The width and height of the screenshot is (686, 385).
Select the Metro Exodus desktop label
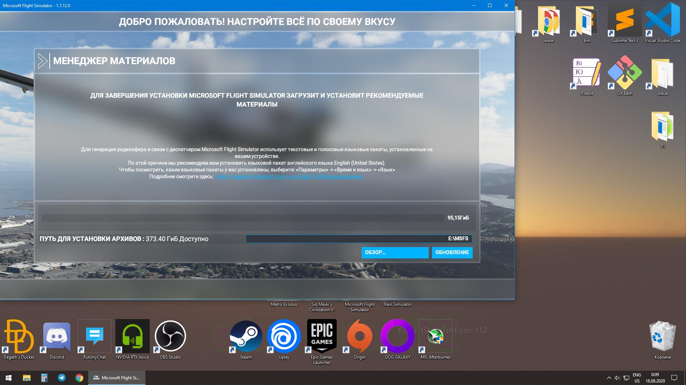pyautogui.click(x=284, y=304)
